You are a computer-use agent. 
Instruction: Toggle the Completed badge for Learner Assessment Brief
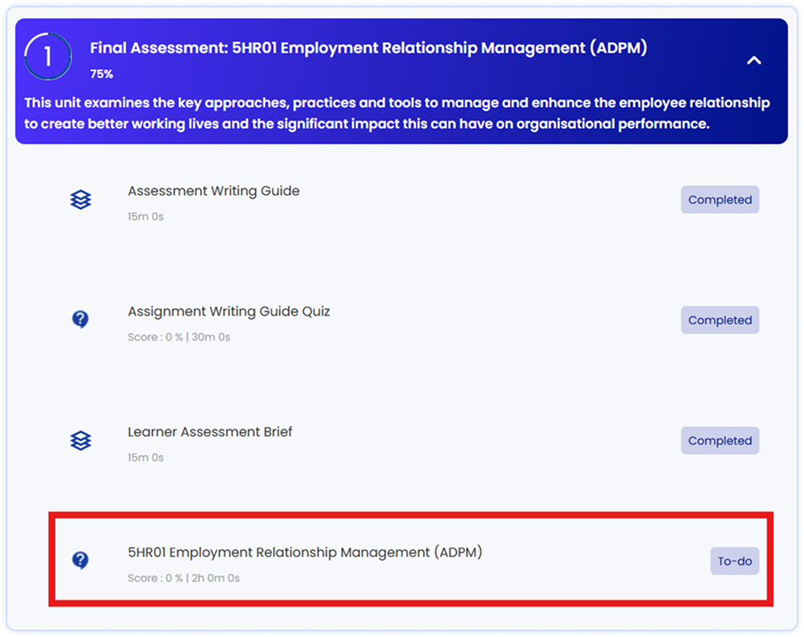[719, 440]
